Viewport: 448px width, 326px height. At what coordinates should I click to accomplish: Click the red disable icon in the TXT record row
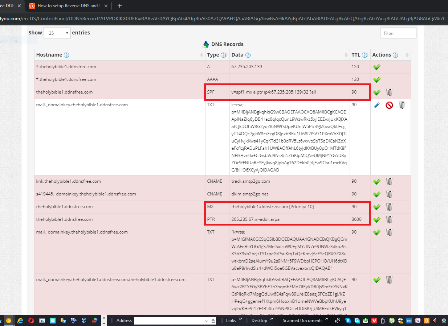coord(389,106)
